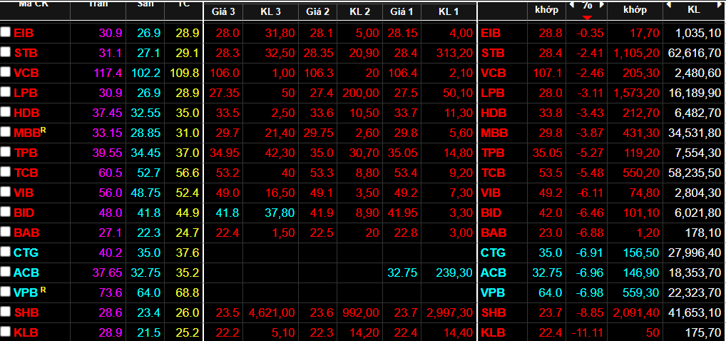Click the left arrow before the last KL header

point(669,6)
